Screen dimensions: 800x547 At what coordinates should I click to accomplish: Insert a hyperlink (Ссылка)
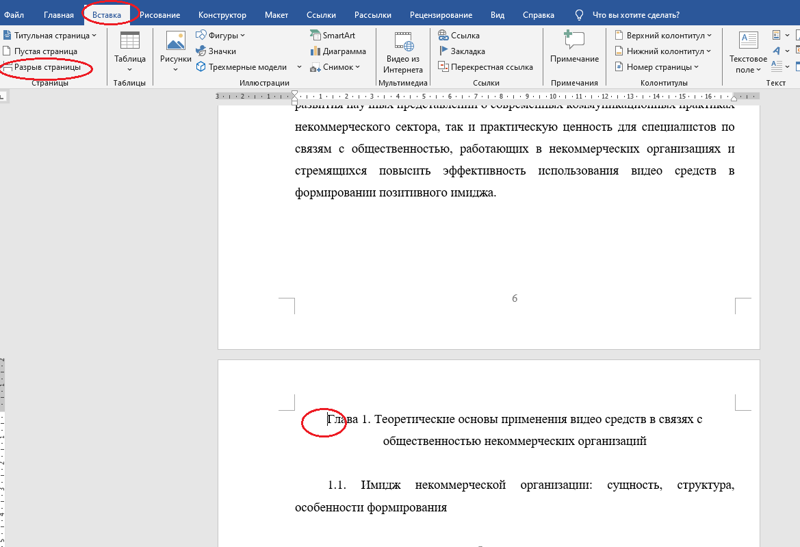click(x=463, y=34)
